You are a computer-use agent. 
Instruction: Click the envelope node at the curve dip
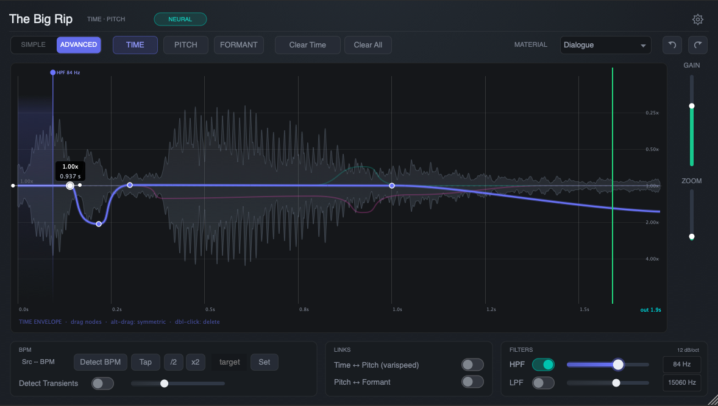point(99,224)
